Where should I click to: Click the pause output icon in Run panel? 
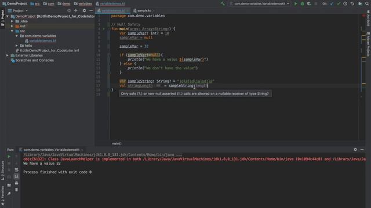tap(9, 170)
